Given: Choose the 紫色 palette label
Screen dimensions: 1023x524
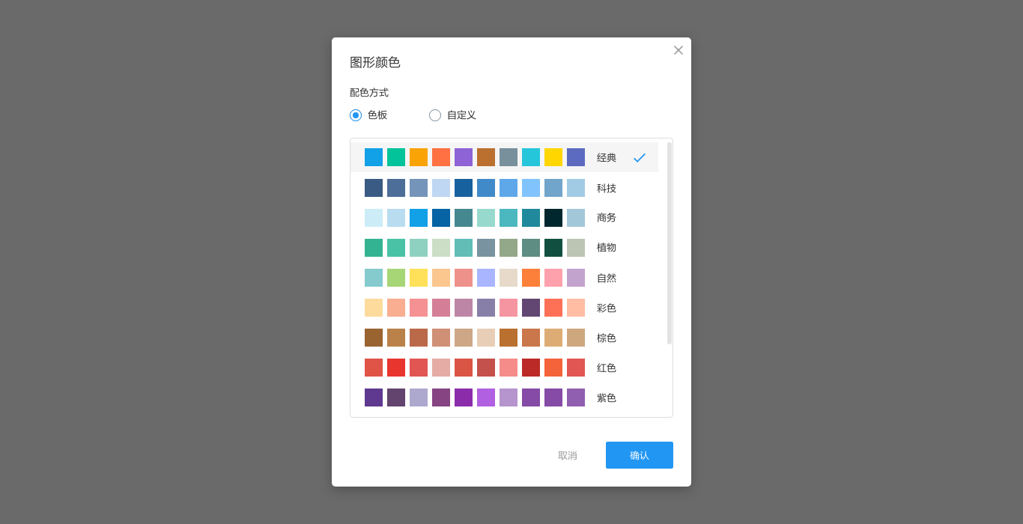Looking at the screenshot, I should [607, 397].
